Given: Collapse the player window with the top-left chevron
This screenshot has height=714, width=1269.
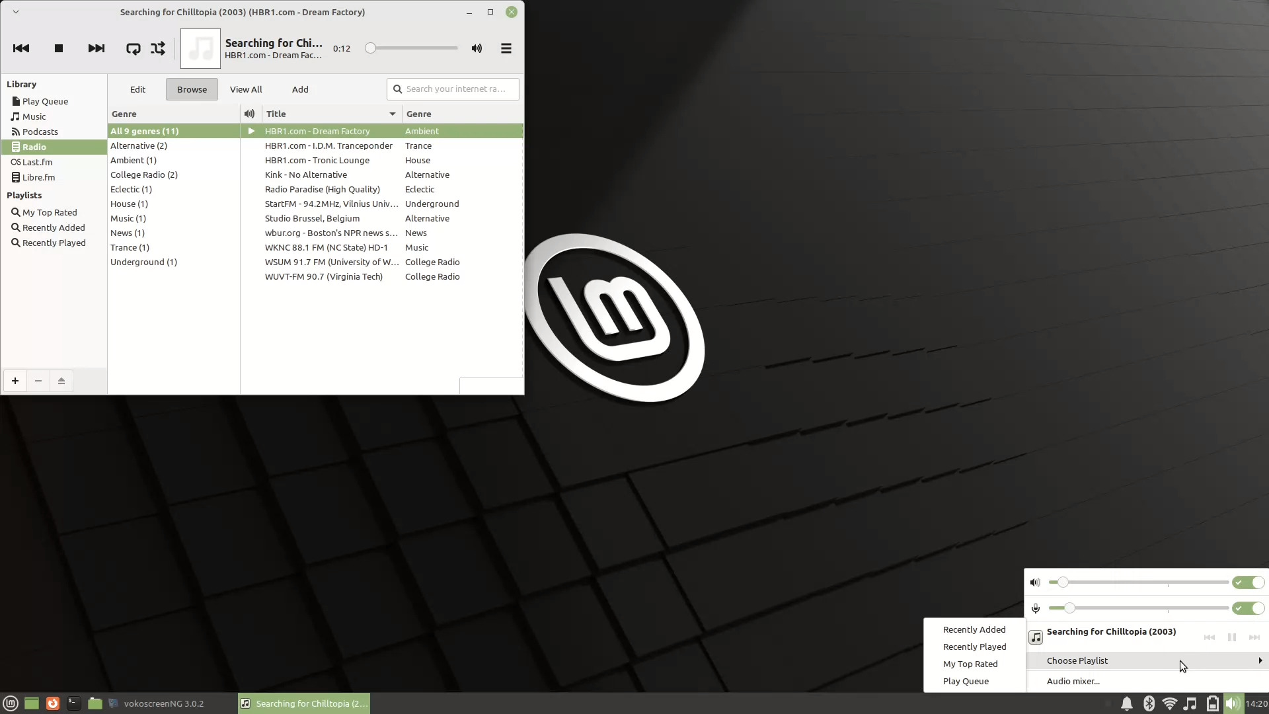Looking at the screenshot, I should [x=15, y=11].
